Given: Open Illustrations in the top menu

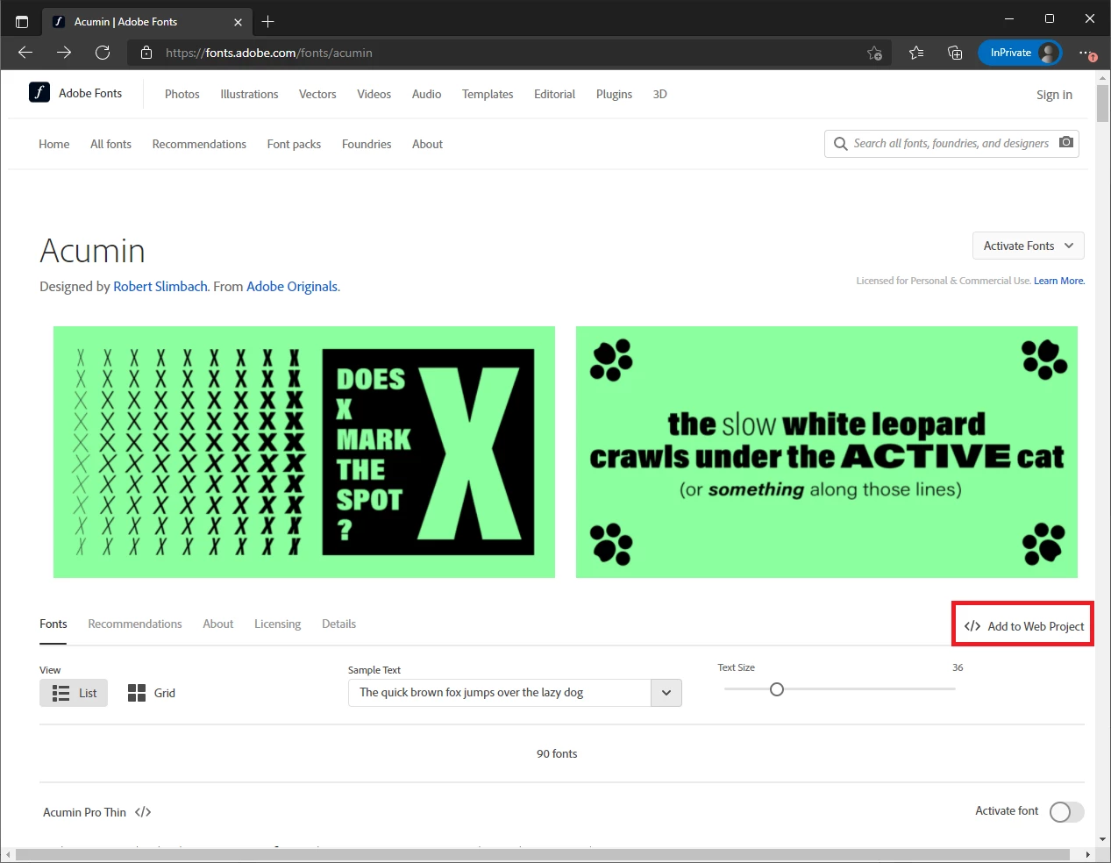Looking at the screenshot, I should click(x=249, y=94).
